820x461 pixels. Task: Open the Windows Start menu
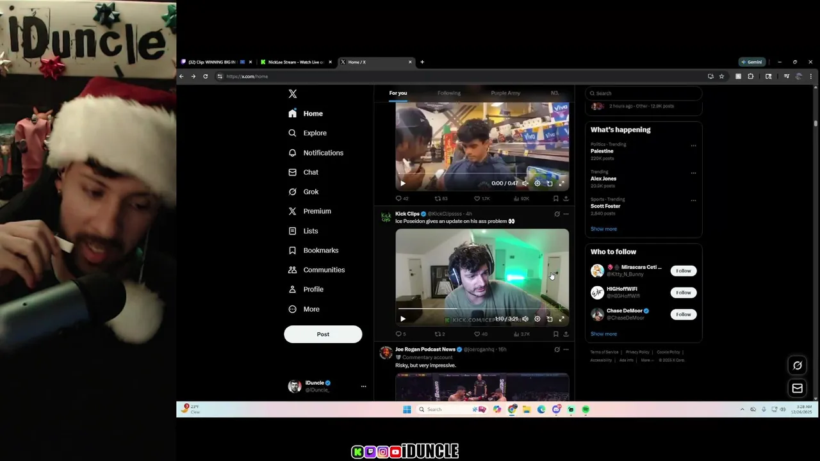point(407,410)
